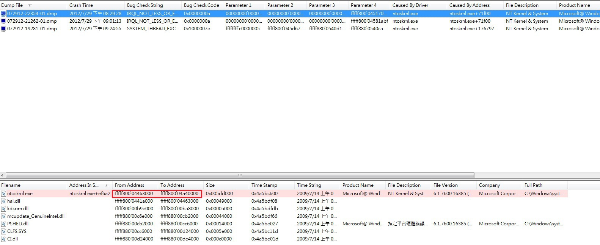Click the From Address column header
The width and height of the screenshot is (600, 245).
tap(129, 185)
